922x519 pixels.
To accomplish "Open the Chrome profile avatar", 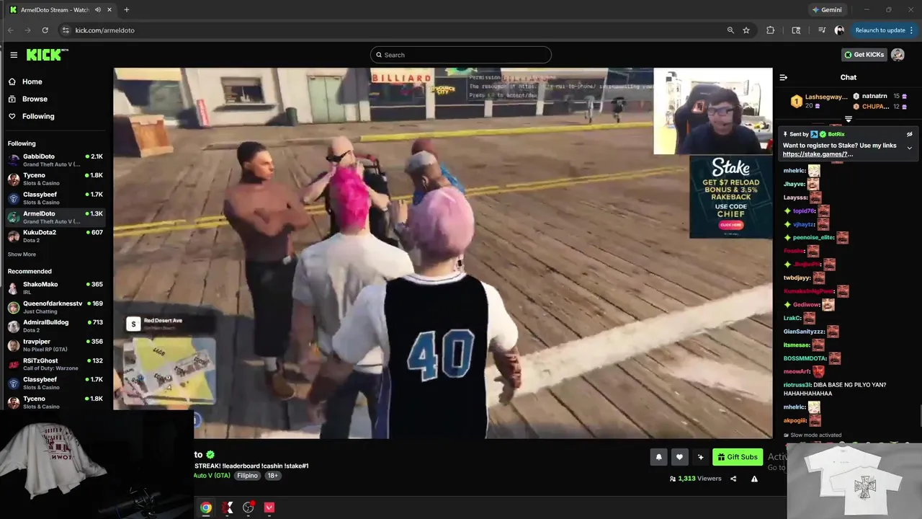I will pyautogui.click(x=839, y=30).
